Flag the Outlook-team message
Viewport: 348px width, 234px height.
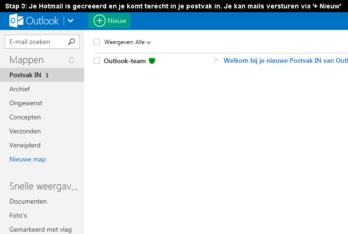[x=217, y=60]
